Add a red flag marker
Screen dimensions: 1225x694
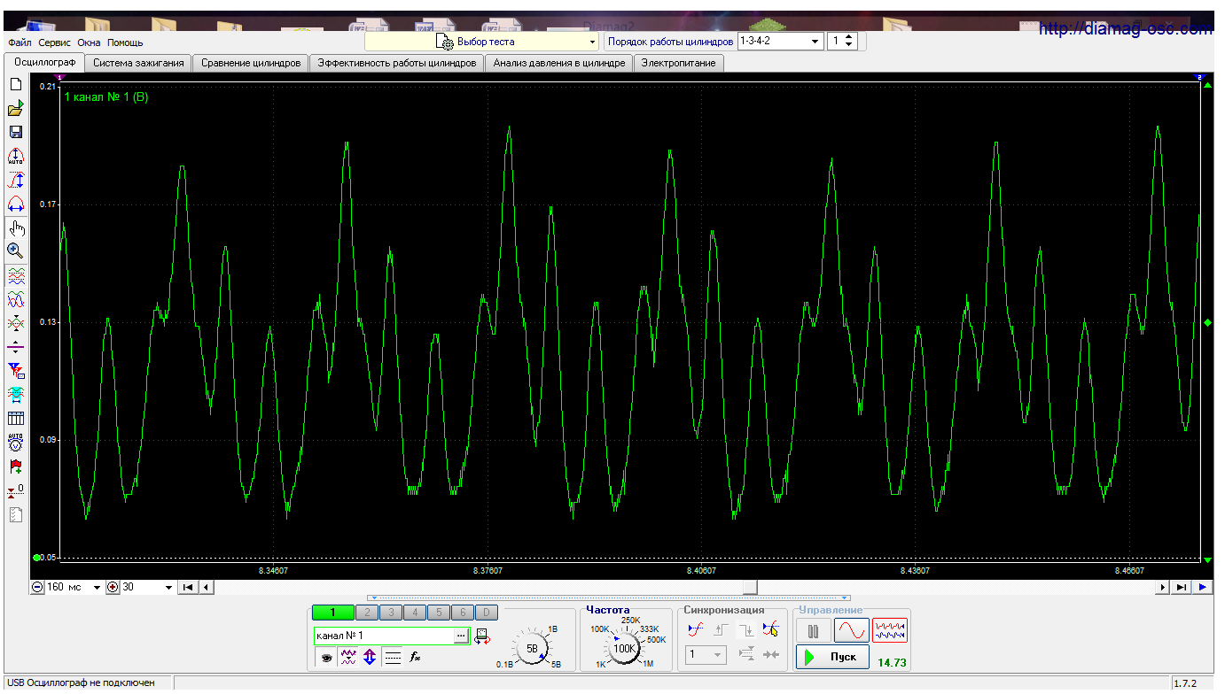click(x=15, y=466)
